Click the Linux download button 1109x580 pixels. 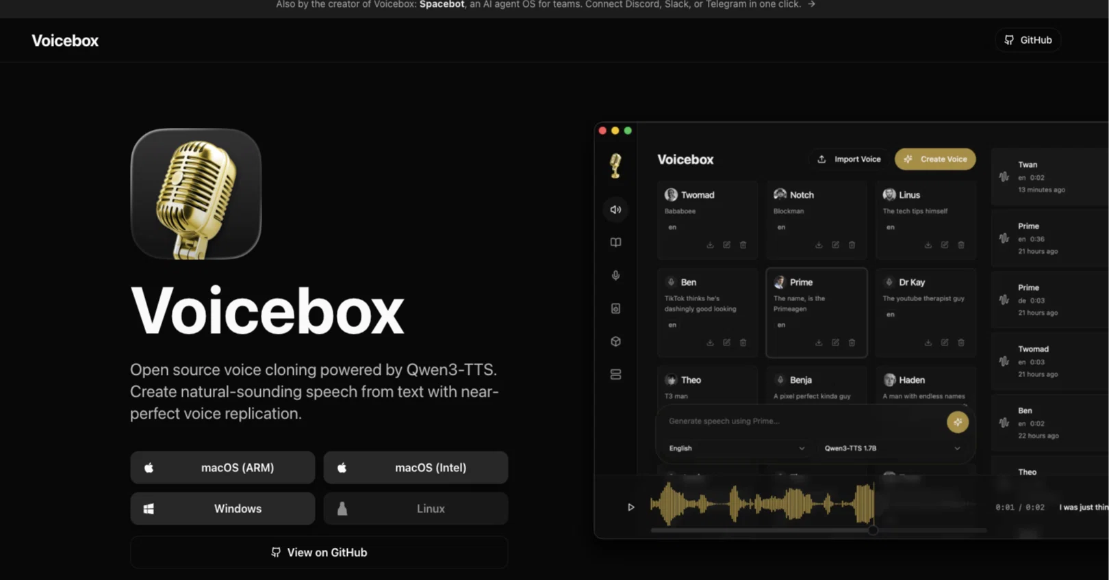416,509
